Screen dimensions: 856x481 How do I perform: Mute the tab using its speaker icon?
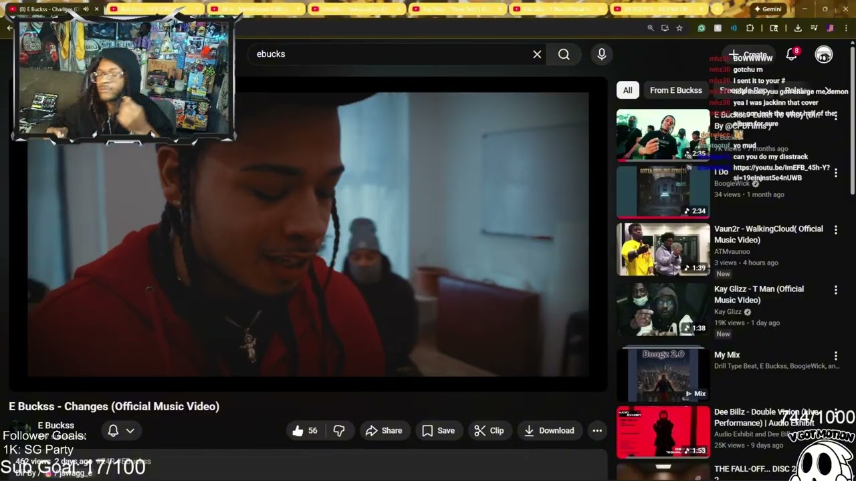(86, 9)
